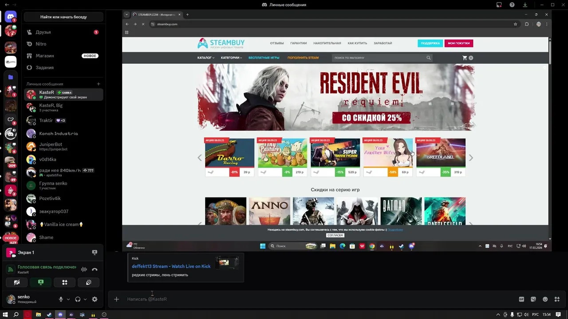Open File Explorer from taskbar
Screen dimensions: 568x319
[x=39, y=315]
